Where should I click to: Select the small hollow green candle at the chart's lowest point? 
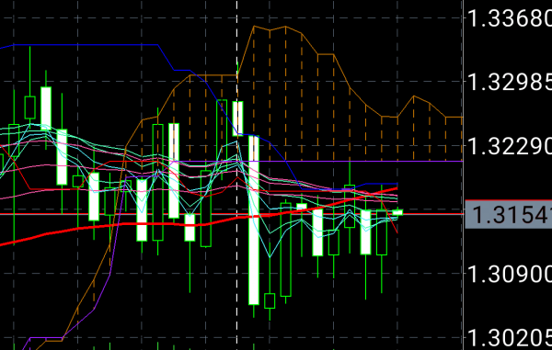coord(270,300)
